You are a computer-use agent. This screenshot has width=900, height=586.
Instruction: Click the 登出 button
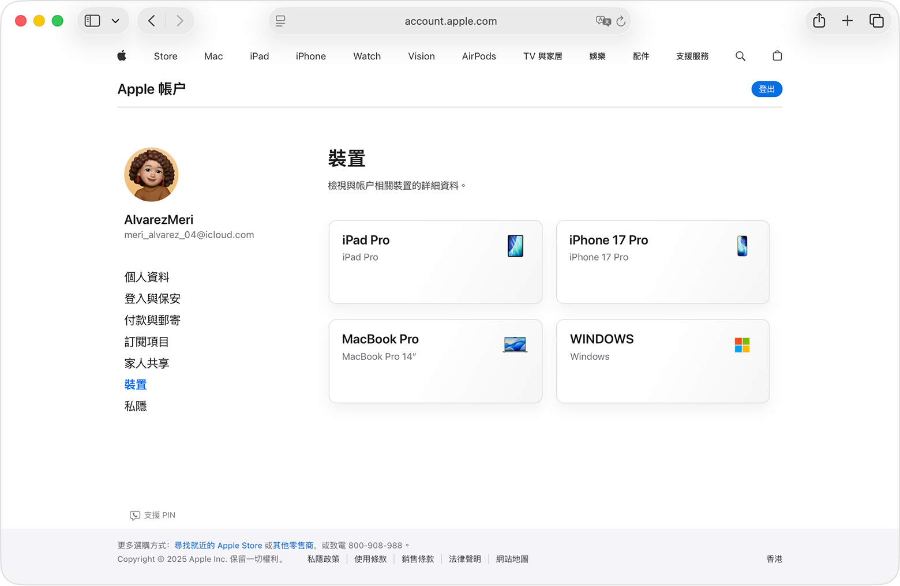[x=767, y=89]
